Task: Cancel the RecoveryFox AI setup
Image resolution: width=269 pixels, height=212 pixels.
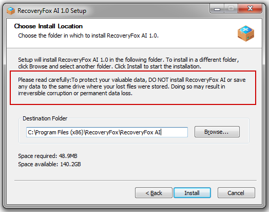Action: coord(236,193)
